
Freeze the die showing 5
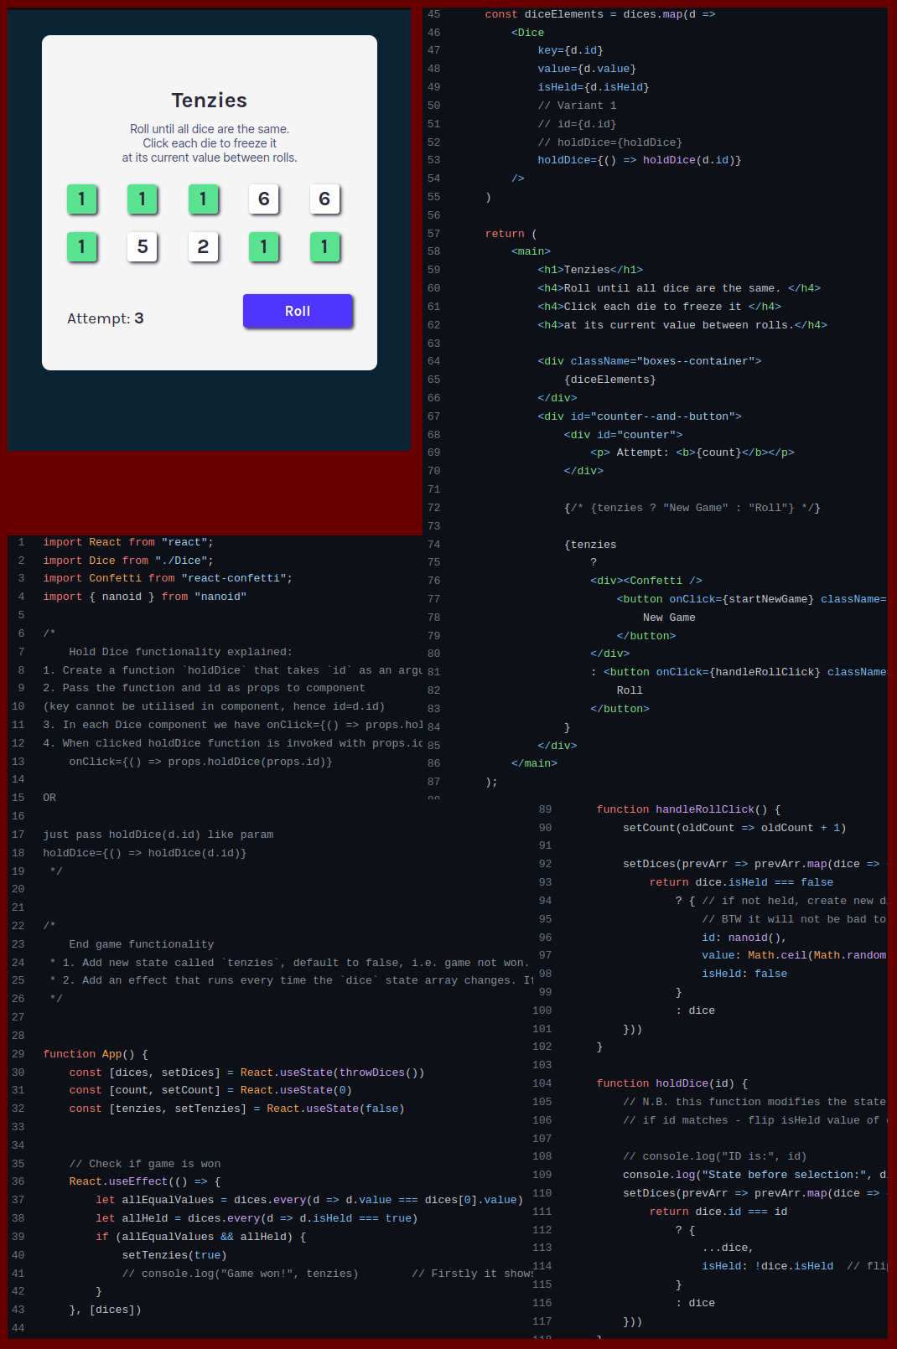(143, 247)
